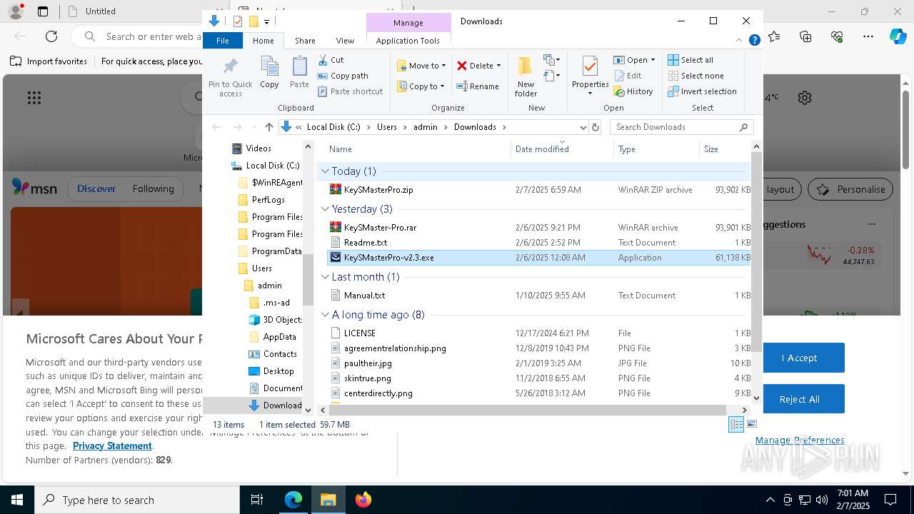The image size is (914, 514).
Task: Open Firefox from the taskbar
Action: coord(363,500)
